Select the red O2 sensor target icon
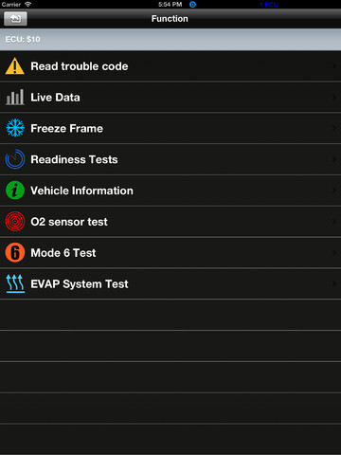The height and width of the screenshot is (455, 341). pos(15,221)
